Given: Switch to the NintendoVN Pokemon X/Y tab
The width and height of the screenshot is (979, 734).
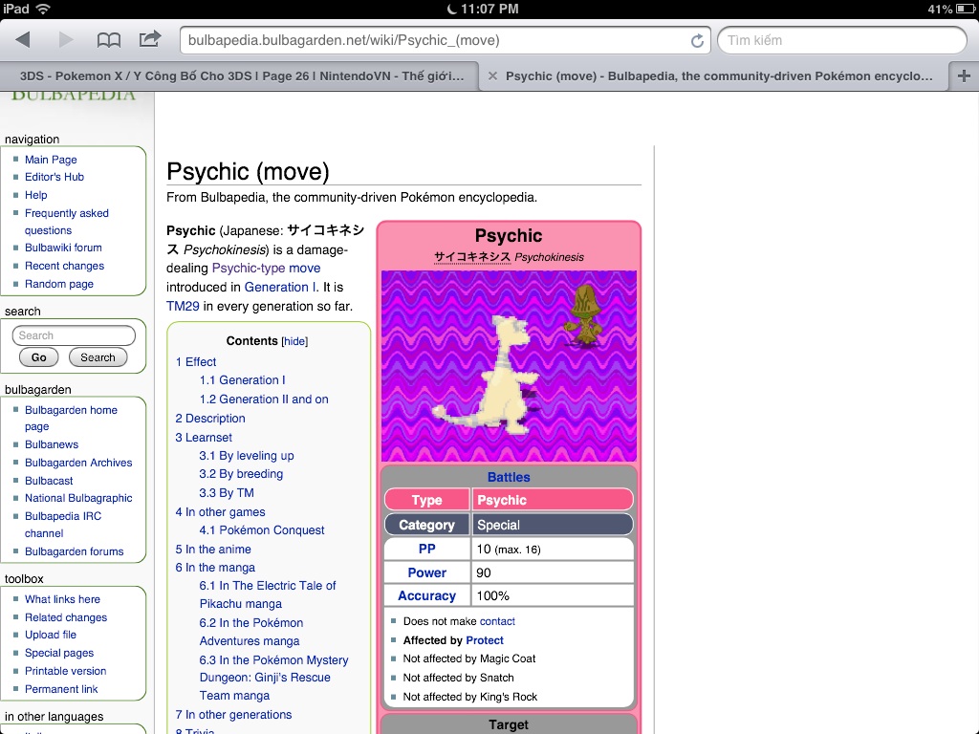Looking at the screenshot, I should point(241,76).
